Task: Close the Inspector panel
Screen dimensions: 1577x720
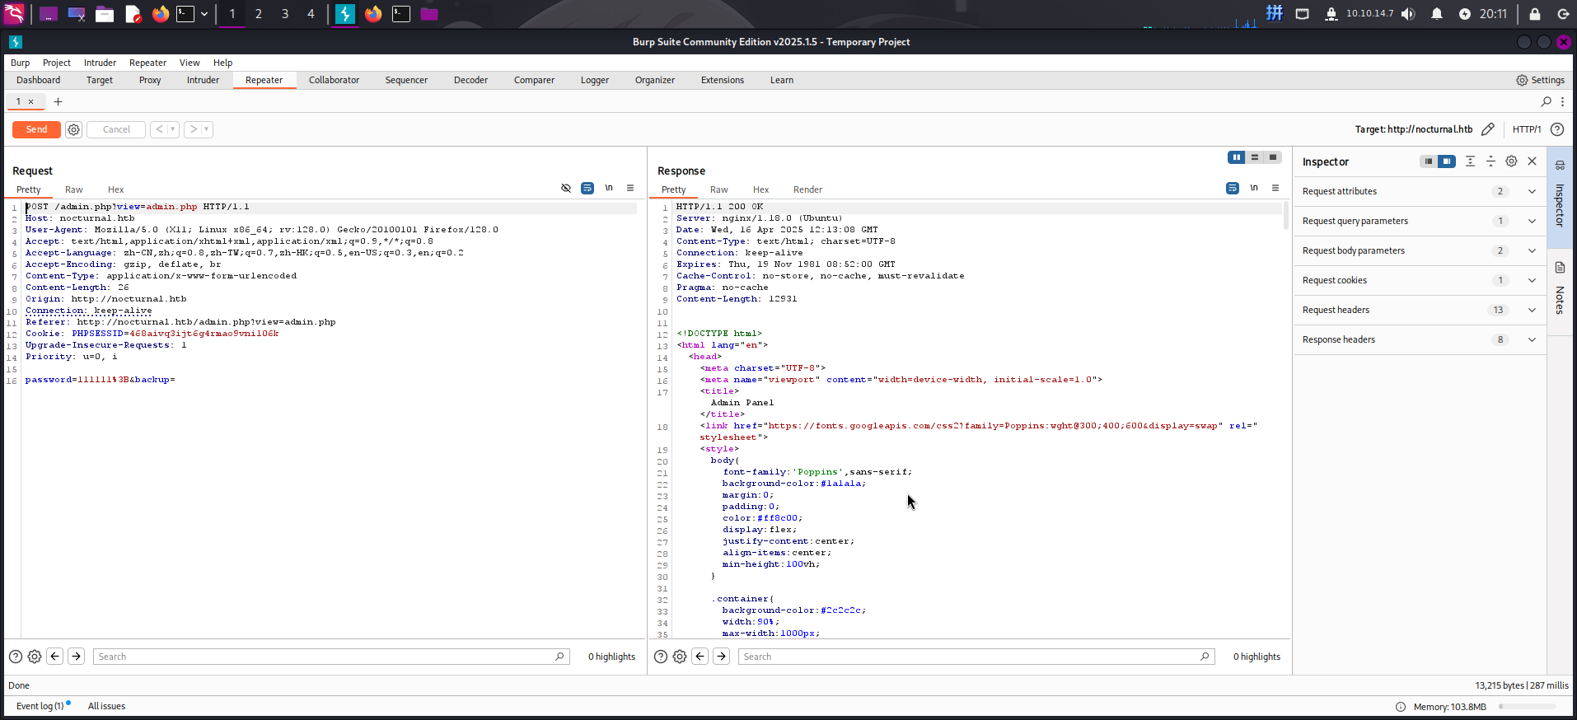Action: coord(1533,161)
